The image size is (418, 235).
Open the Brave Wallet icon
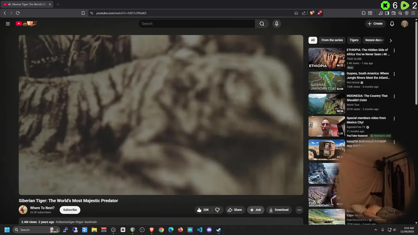click(394, 13)
